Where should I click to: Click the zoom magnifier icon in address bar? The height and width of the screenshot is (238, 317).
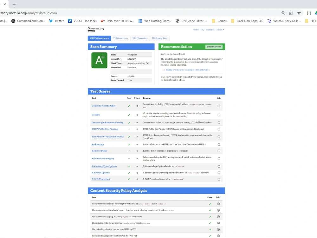point(283,13)
